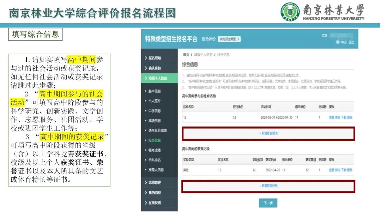The width and height of the screenshot is (381, 214).
Task: Select 选考科目成绩 in the sidebar
Action: [157, 131]
